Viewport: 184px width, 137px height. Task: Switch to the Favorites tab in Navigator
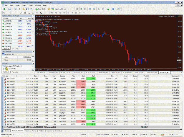point(15,72)
